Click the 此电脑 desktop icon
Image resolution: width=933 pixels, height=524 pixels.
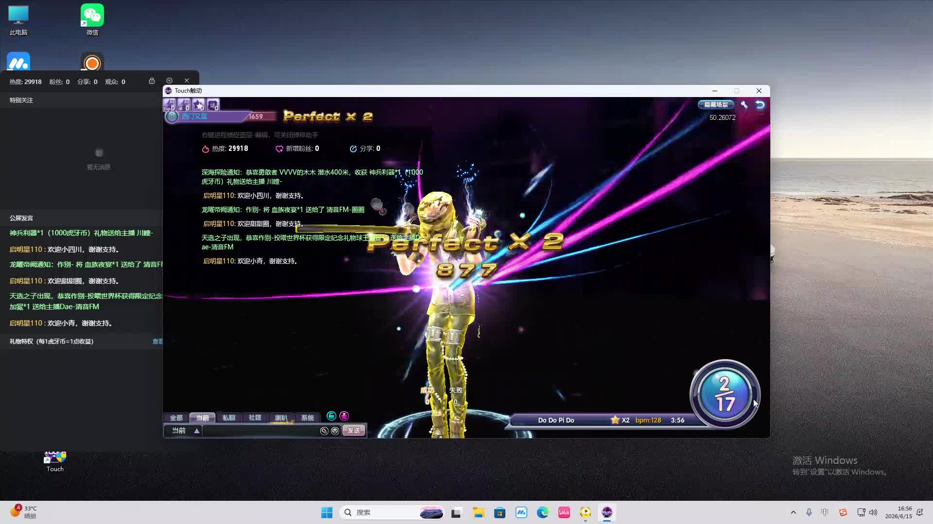(x=18, y=20)
